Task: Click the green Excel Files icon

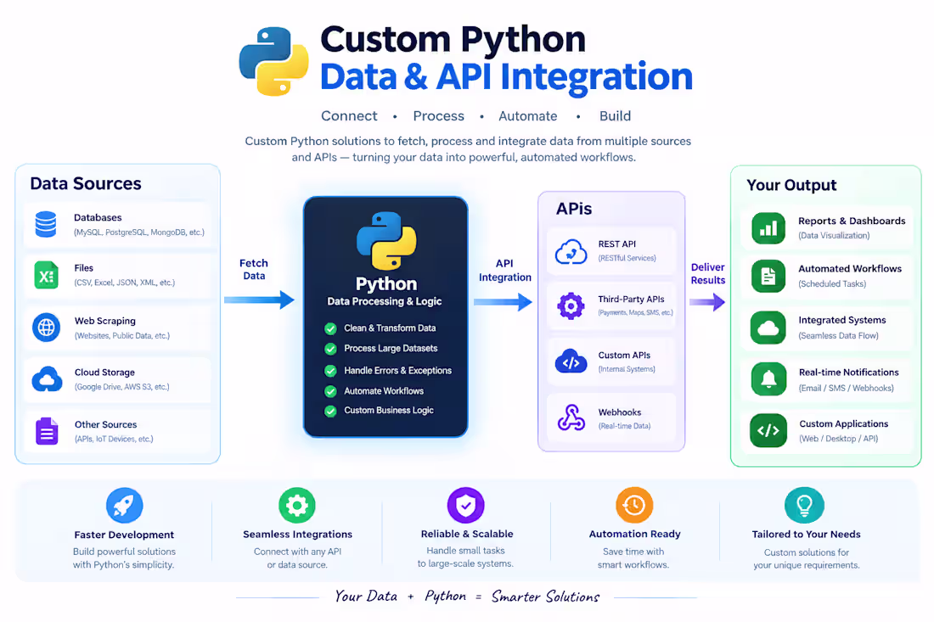Action: click(47, 275)
